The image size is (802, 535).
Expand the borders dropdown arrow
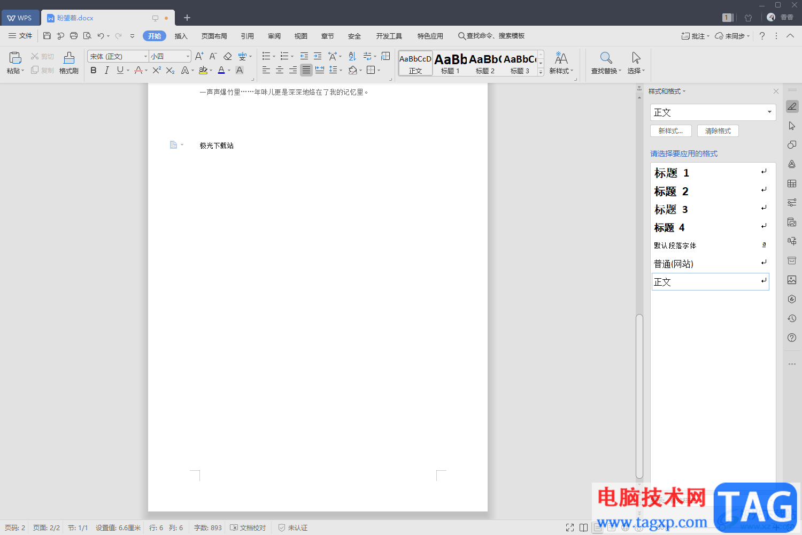pos(379,70)
